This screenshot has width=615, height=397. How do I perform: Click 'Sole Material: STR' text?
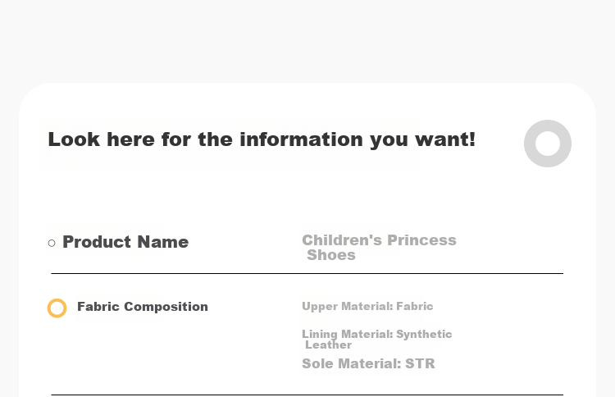tap(368, 363)
